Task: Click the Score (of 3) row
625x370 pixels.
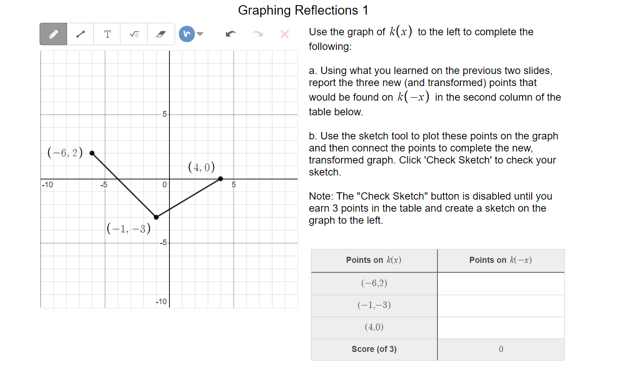Action: [374, 349]
